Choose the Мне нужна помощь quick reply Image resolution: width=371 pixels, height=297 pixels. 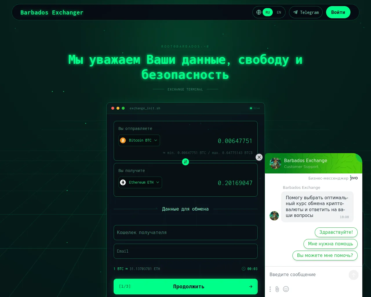(330, 244)
